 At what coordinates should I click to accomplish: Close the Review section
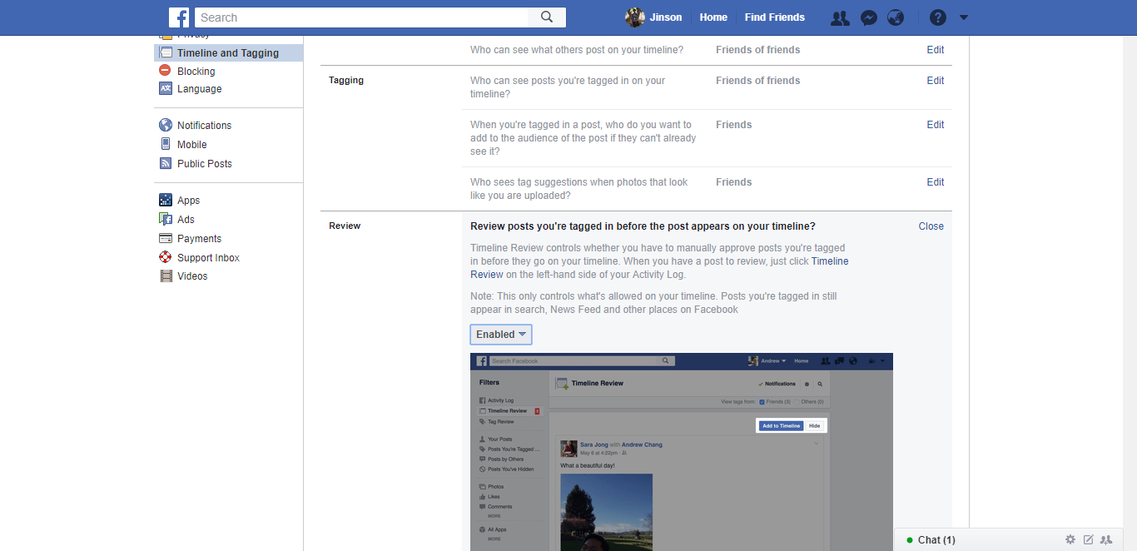[x=931, y=226]
